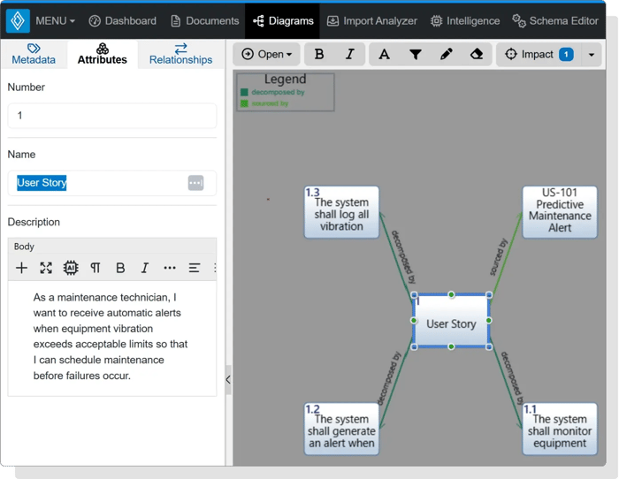Viewport: 619px width, 479px height.
Task: Select node 1.1 The system shall monitor equipment
Action: coord(560,429)
